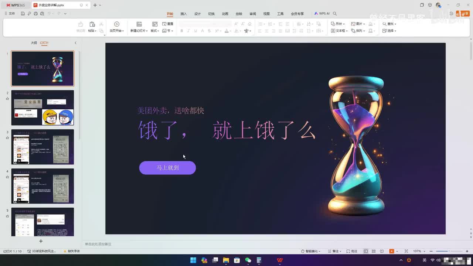Open the Windows Start menu
The width and height of the screenshot is (473, 266).
pyautogui.click(x=193, y=260)
